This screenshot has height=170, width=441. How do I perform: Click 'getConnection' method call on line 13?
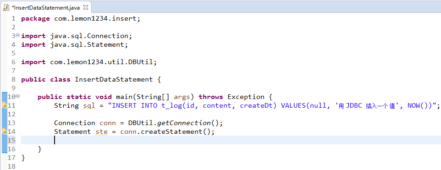[184, 123]
